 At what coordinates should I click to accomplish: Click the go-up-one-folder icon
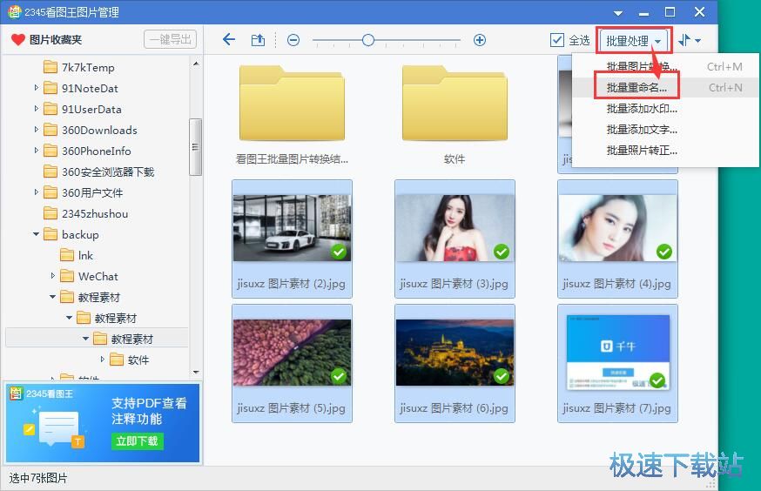(x=258, y=40)
